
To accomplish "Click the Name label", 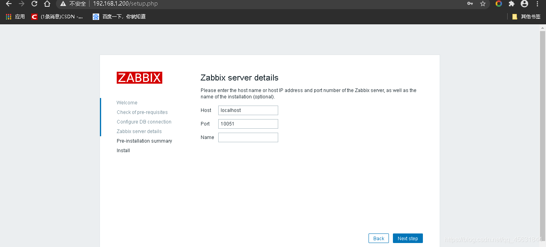I will pyautogui.click(x=207, y=137).
